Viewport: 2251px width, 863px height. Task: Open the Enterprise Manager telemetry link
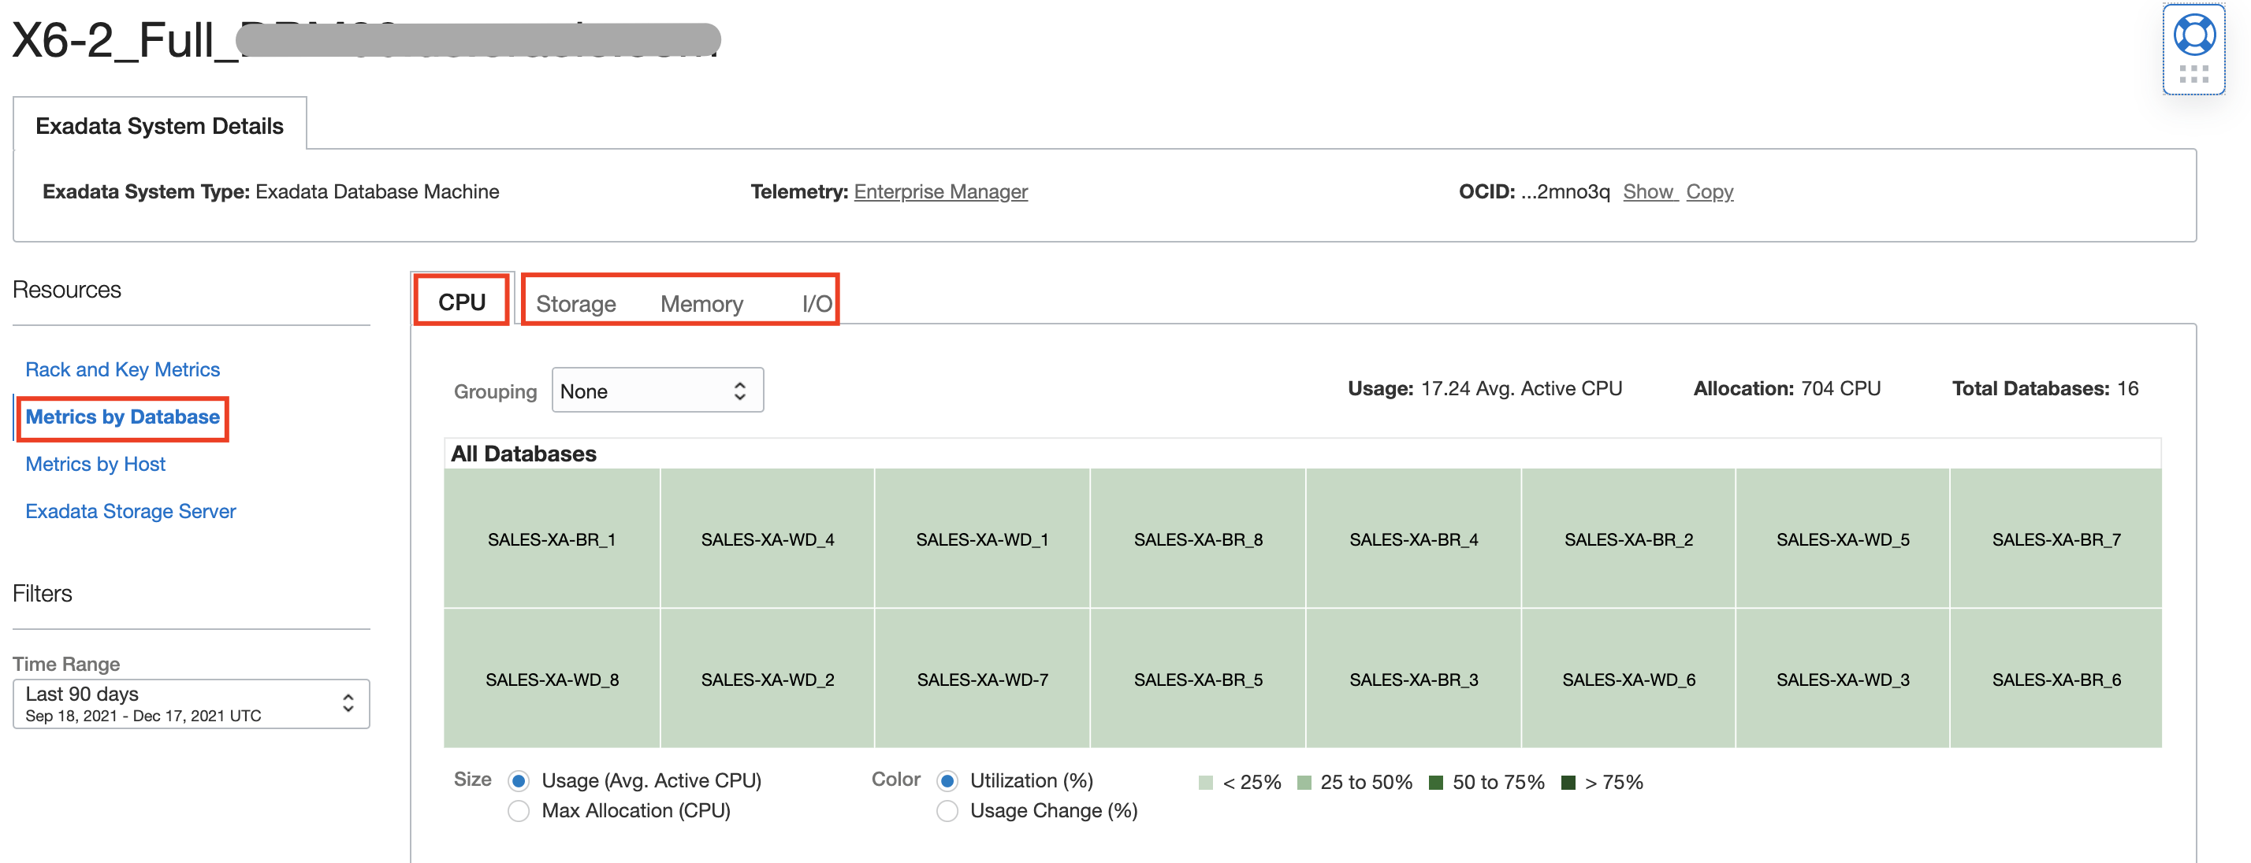pos(940,191)
